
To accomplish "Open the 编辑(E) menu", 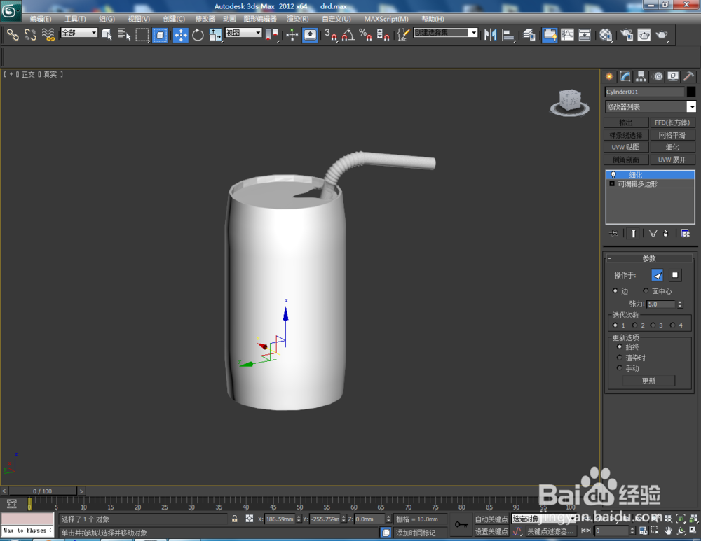I will (40, 19).
